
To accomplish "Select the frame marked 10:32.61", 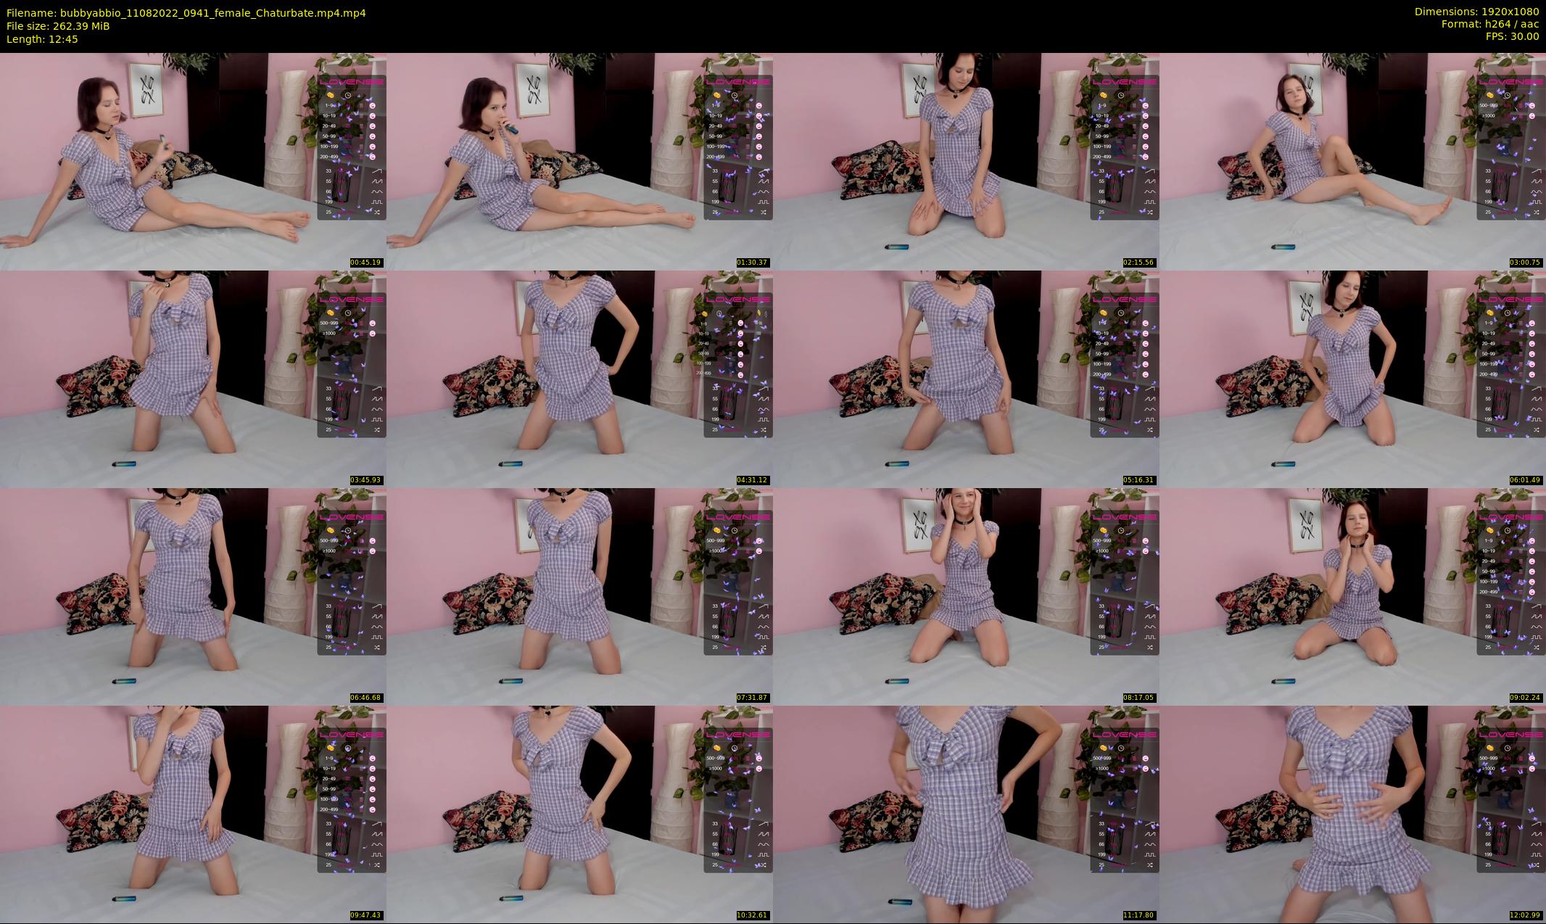I will pos(579,814).
